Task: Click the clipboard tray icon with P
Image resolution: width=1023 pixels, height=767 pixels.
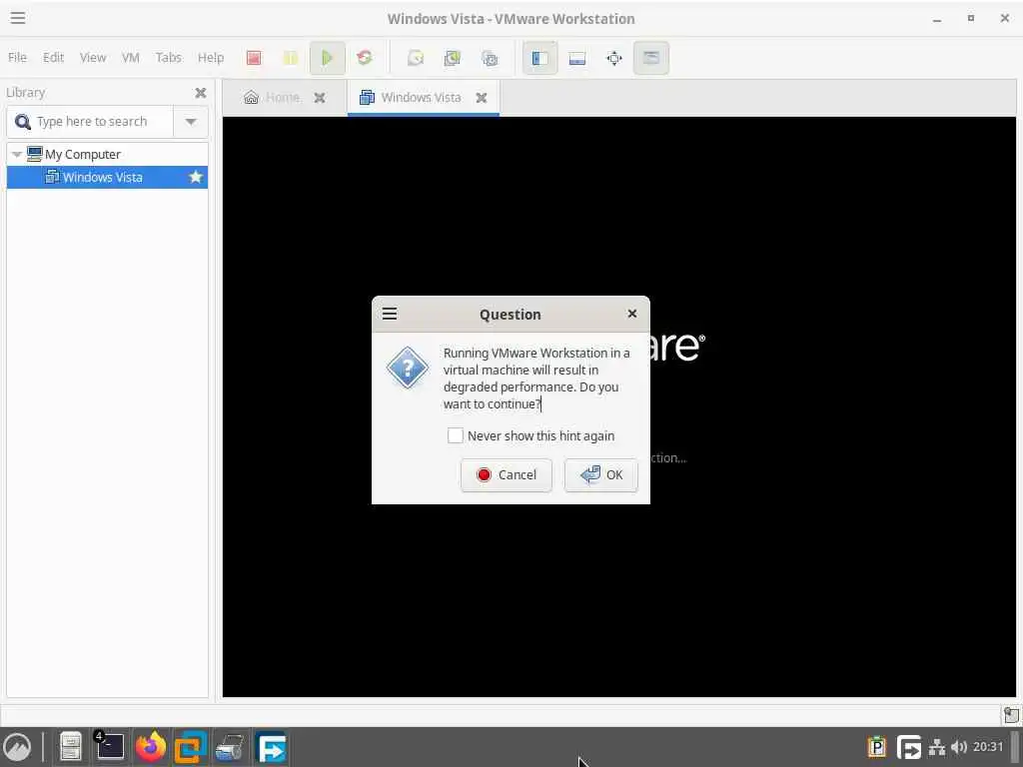Action: [877, 747]
